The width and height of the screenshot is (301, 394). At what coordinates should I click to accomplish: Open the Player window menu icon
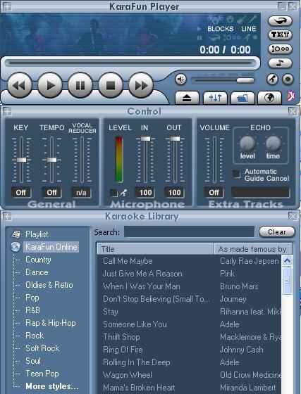(x=7, y=6)
